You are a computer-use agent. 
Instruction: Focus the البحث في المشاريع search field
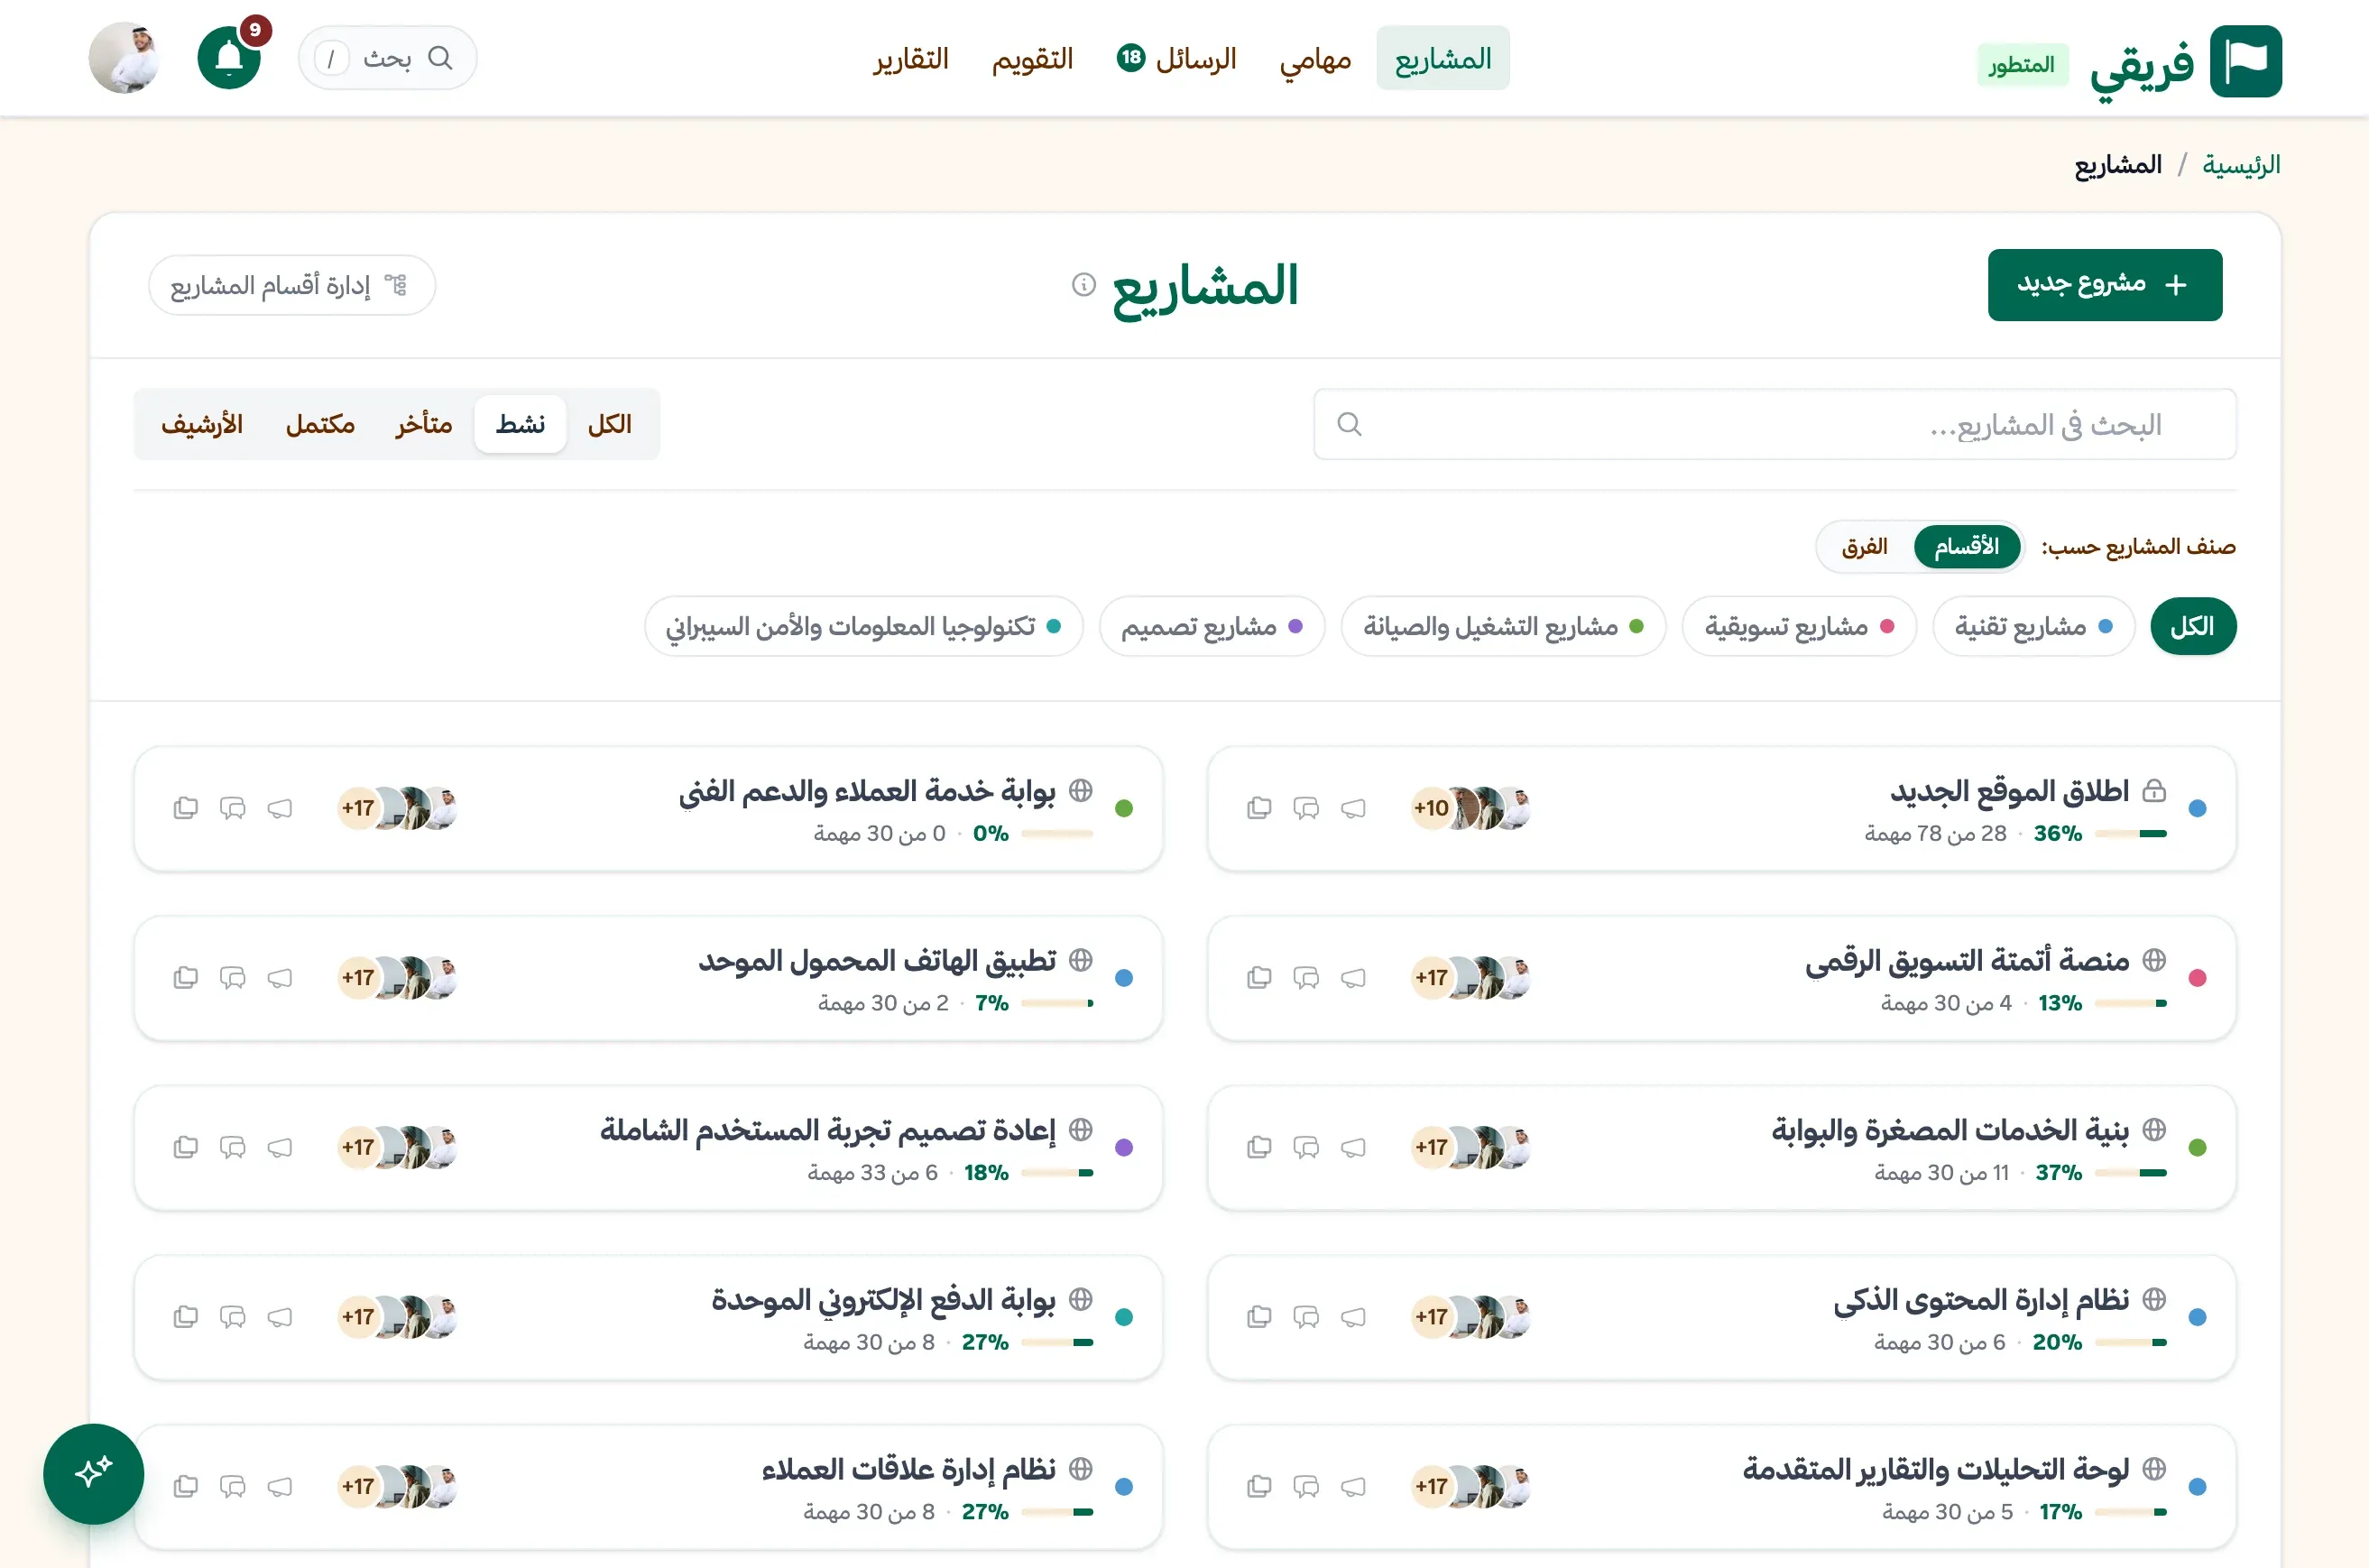[x=1775, y=425]
